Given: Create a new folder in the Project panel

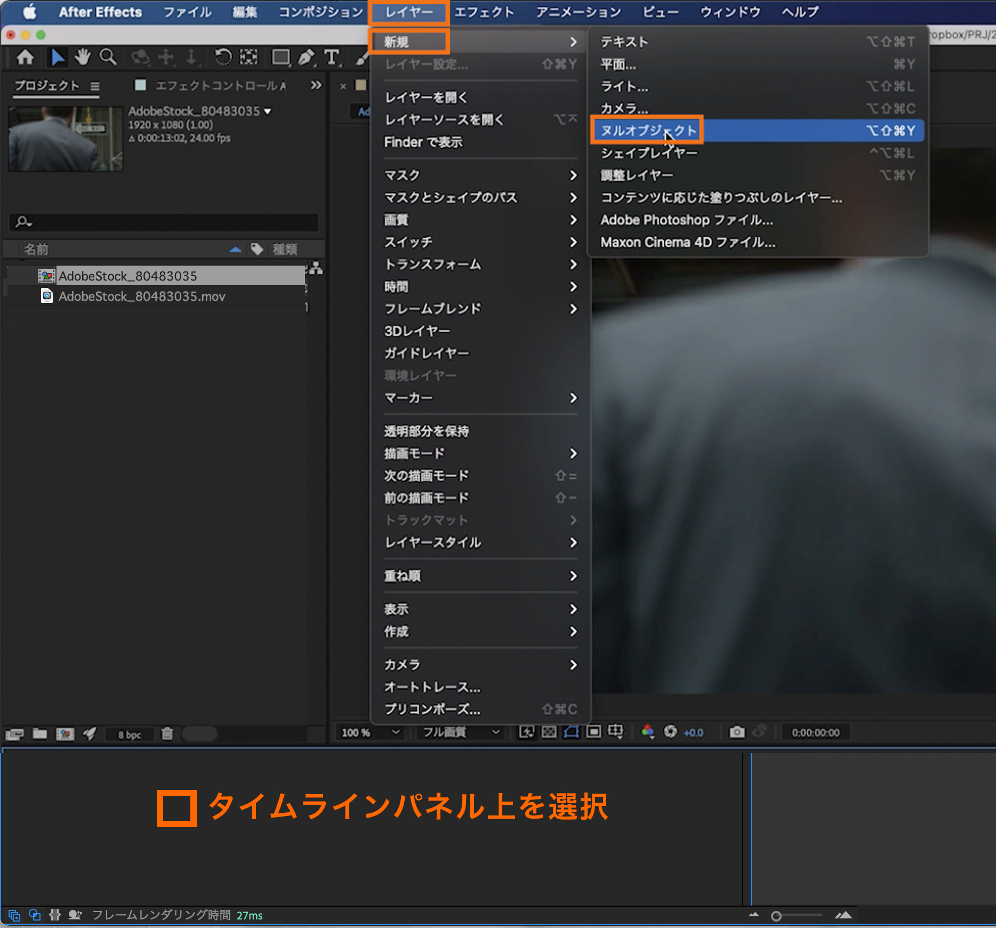Looking at the screenshot, I should (39, 734).
